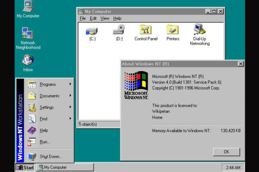The width and height of the screenshot is (259, 172).
Task: Maximize the My Computer window
Action: click(214, 11)
